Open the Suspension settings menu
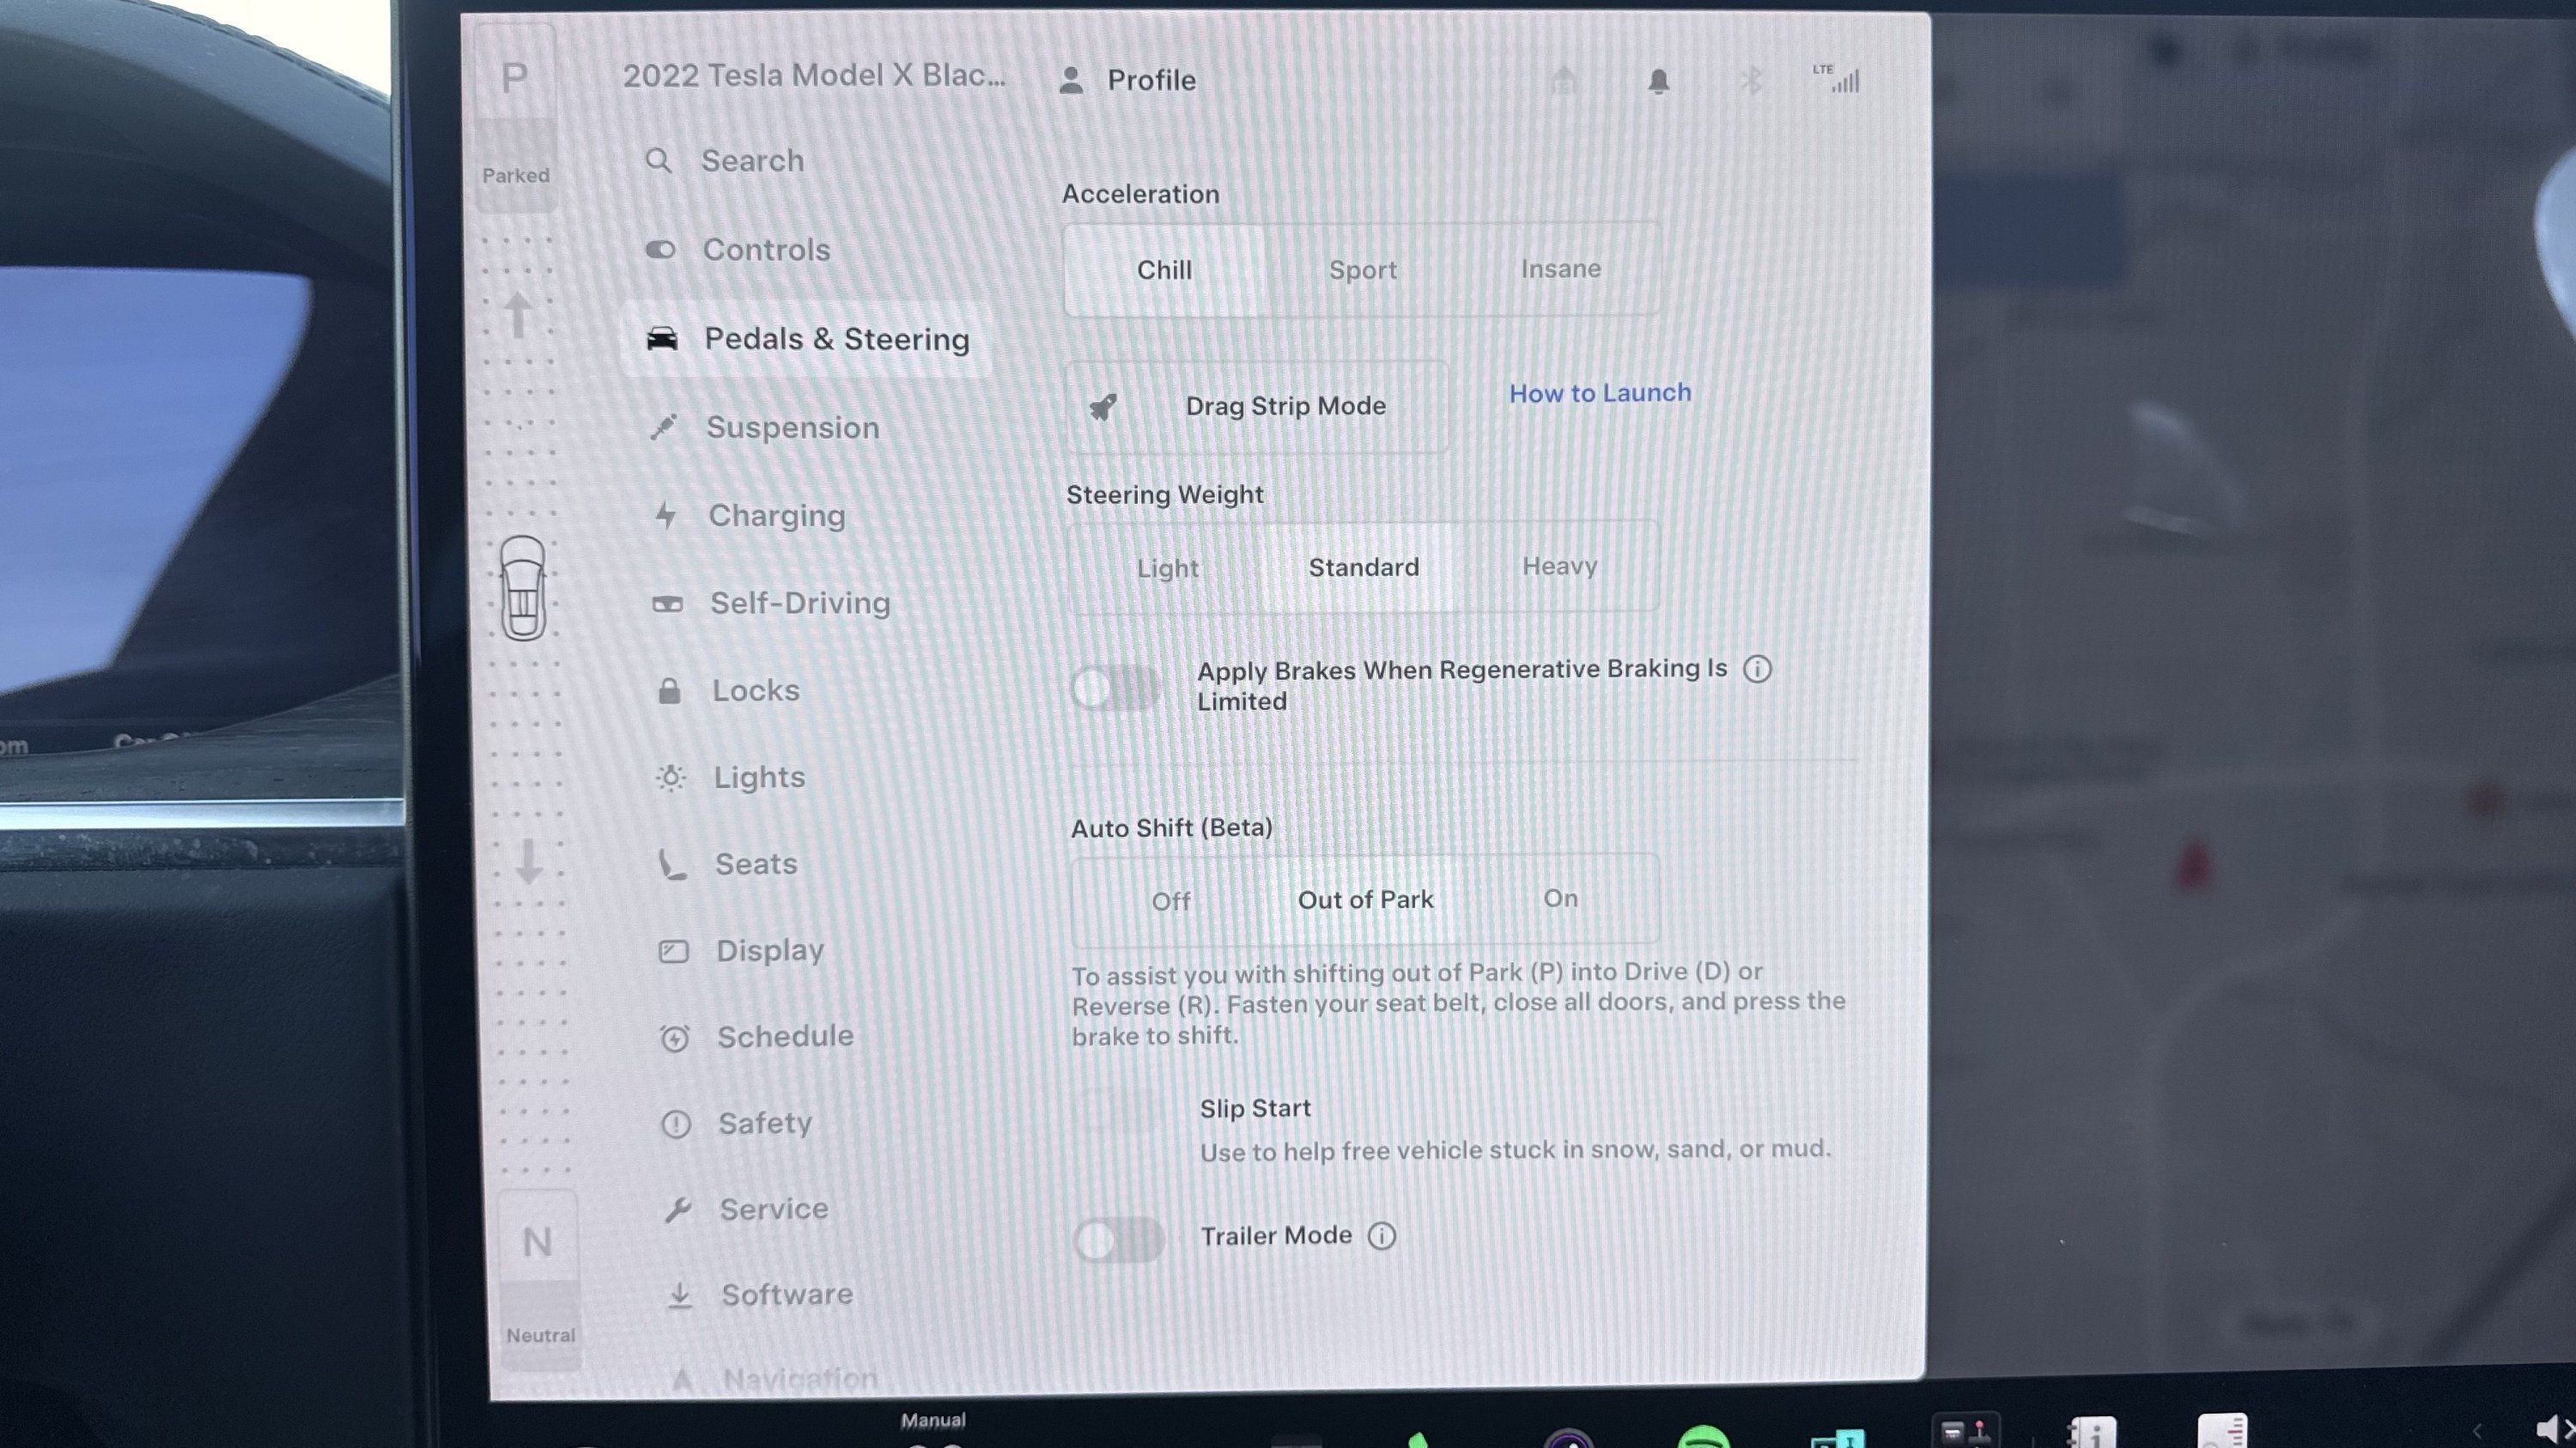Viewport: 2576px width, 1448px height. 792,427
